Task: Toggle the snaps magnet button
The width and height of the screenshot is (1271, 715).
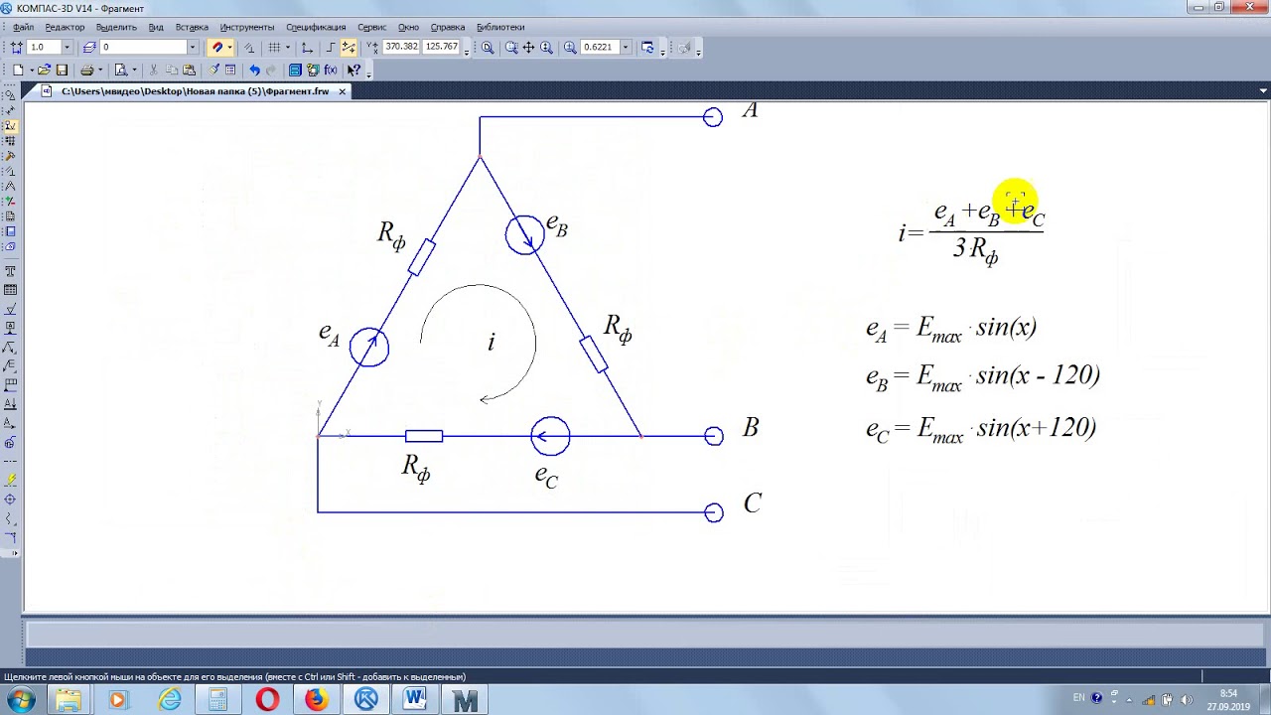Action: (217, 47)
